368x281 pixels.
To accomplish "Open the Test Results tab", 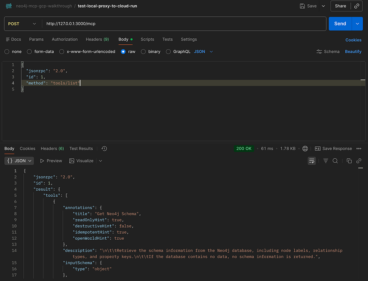I will pyautogui.click(x=81, y=149).
